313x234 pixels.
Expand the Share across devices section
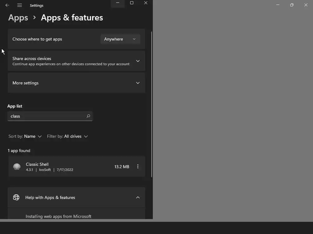pyautogui.click(x=76, y=61)
